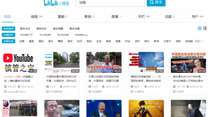The height and width of the screenshot is (117, 208).
Task: Filter duration to 30-60分钟
Action: pos(63,35)
